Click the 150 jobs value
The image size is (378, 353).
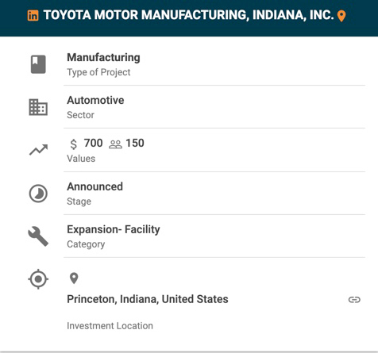click(x=135, y=143)
